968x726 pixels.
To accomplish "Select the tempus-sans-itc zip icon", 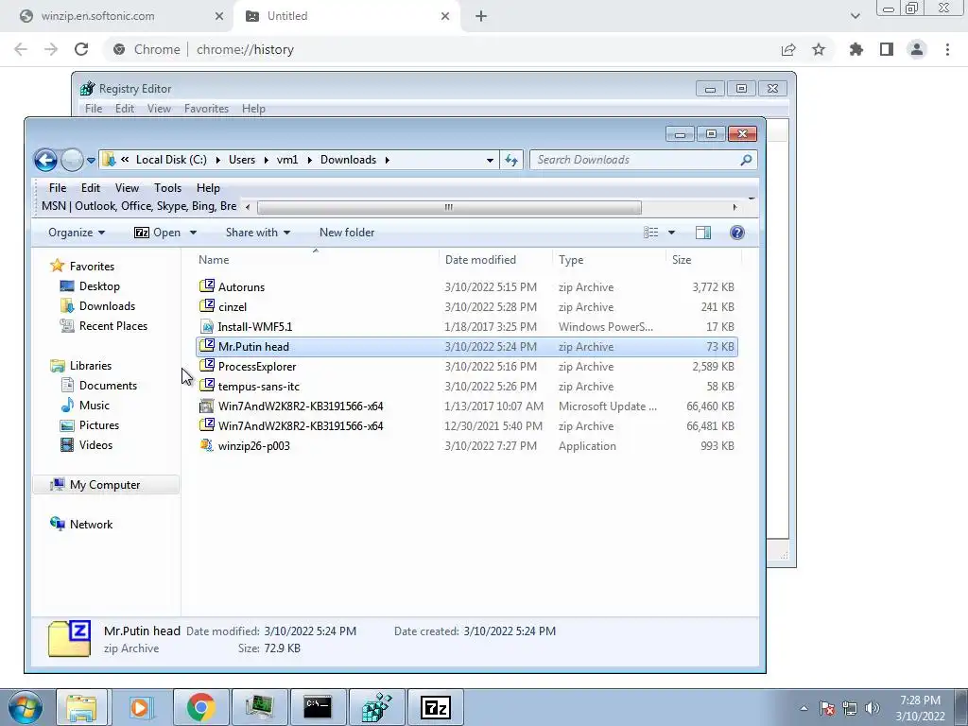I will [207, 386].
